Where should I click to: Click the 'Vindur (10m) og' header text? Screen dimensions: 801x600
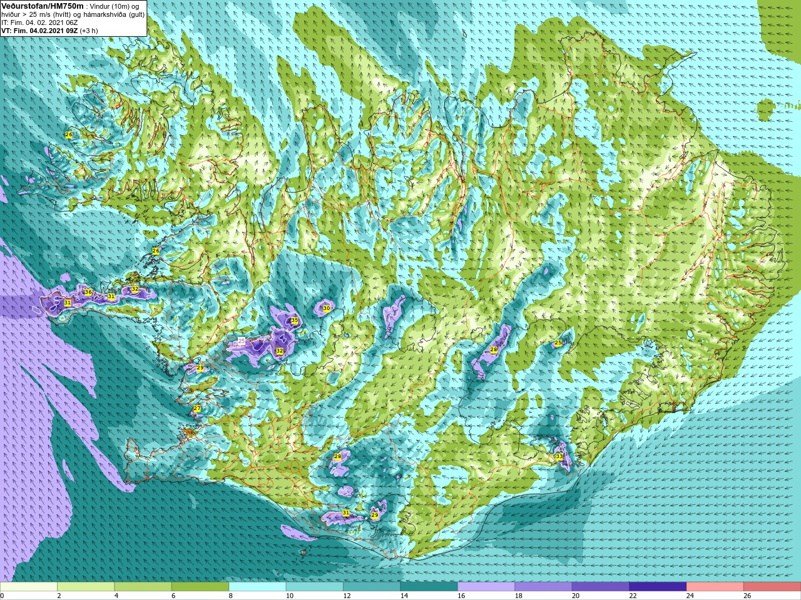(116, 6)
